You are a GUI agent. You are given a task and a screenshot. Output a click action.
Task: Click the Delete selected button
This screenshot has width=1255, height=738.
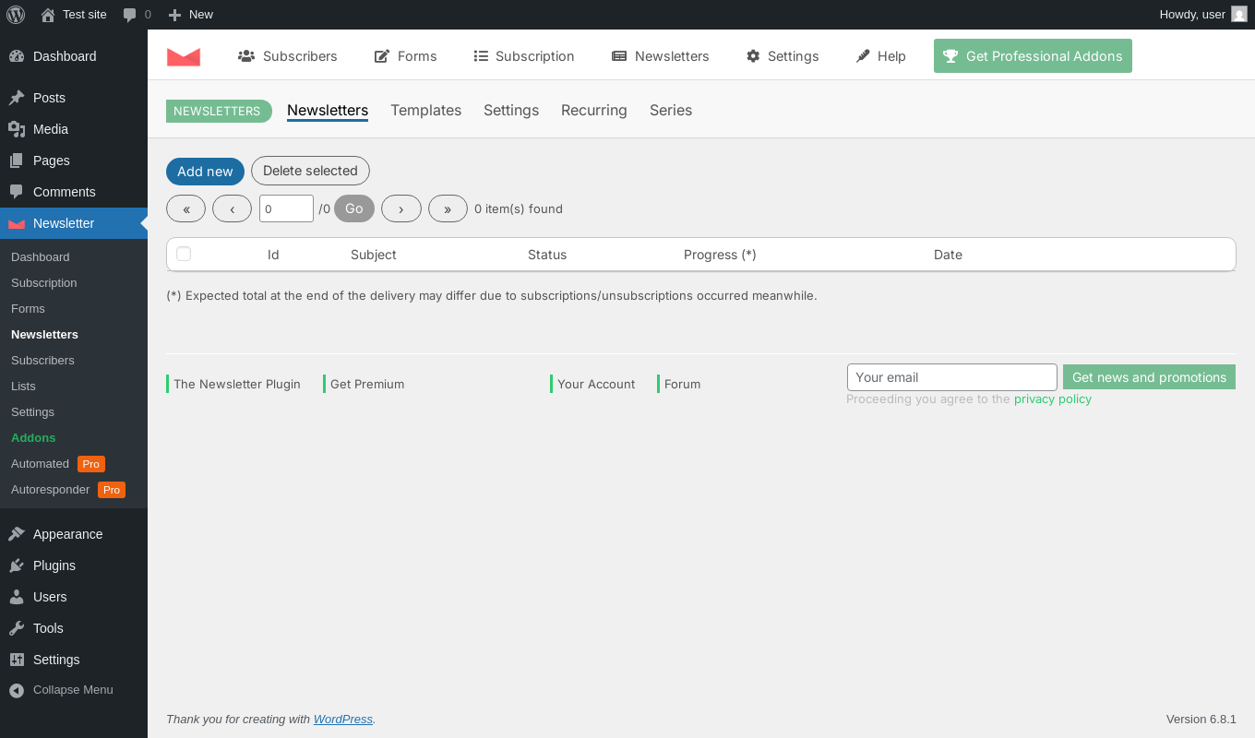click(x=310, y=171)
